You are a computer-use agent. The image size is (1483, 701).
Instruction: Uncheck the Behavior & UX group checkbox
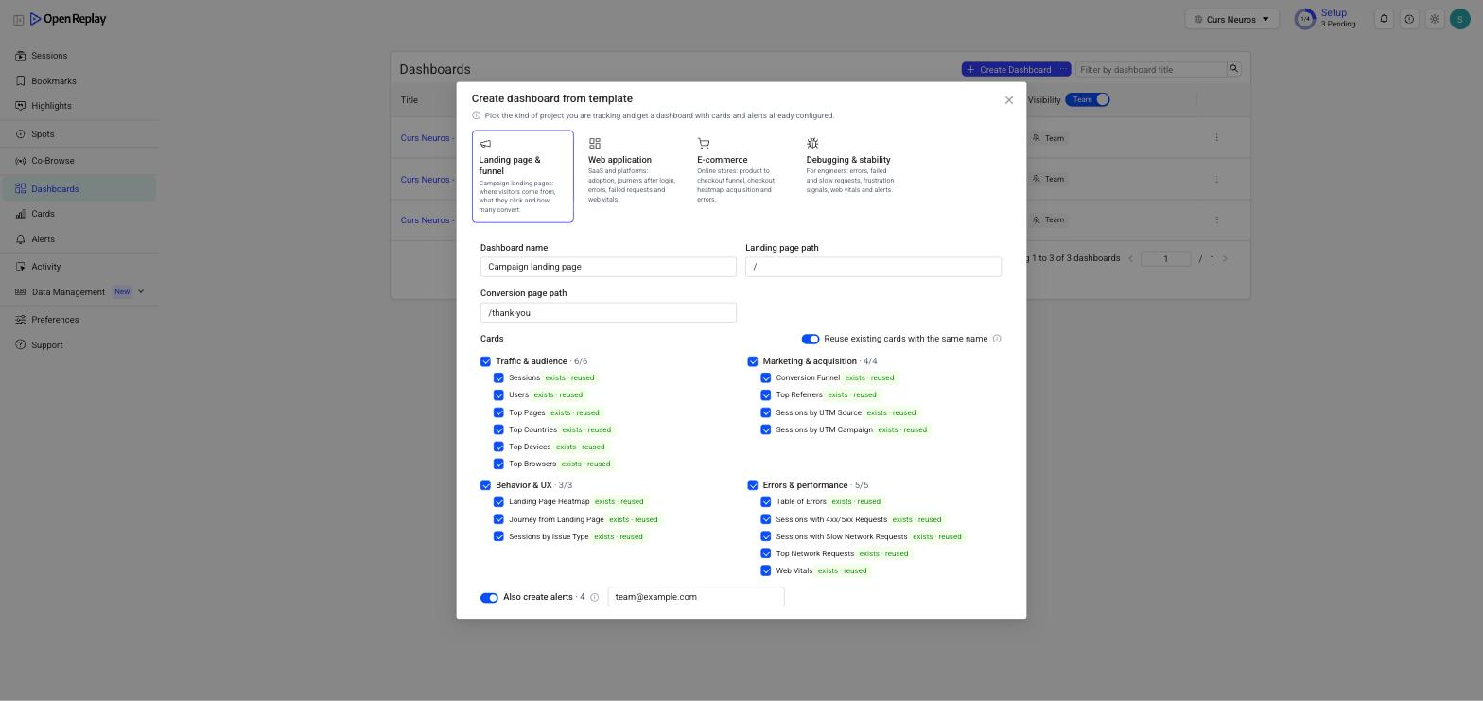pyautogui.click(x=486, y=485)
